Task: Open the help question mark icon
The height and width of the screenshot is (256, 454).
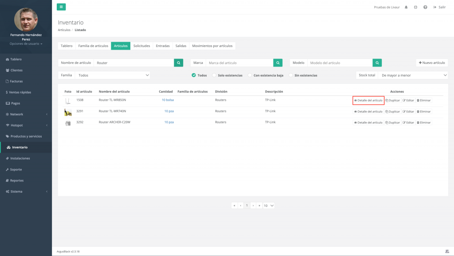Action: [425, 7]
